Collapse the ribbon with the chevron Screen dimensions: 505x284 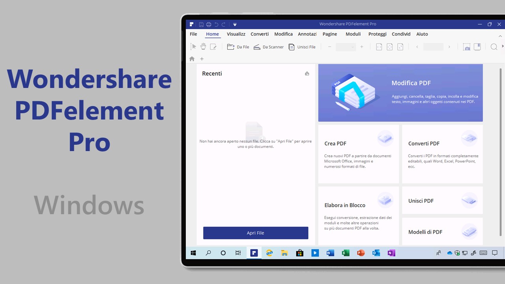(x=501, y=36)
